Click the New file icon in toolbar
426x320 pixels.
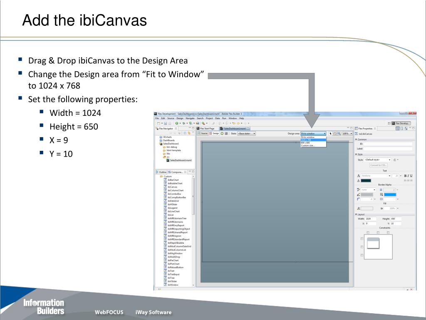click(x=159, y=123)
